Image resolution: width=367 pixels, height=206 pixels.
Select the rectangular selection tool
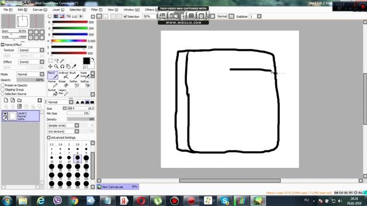(x=50, y=61)
